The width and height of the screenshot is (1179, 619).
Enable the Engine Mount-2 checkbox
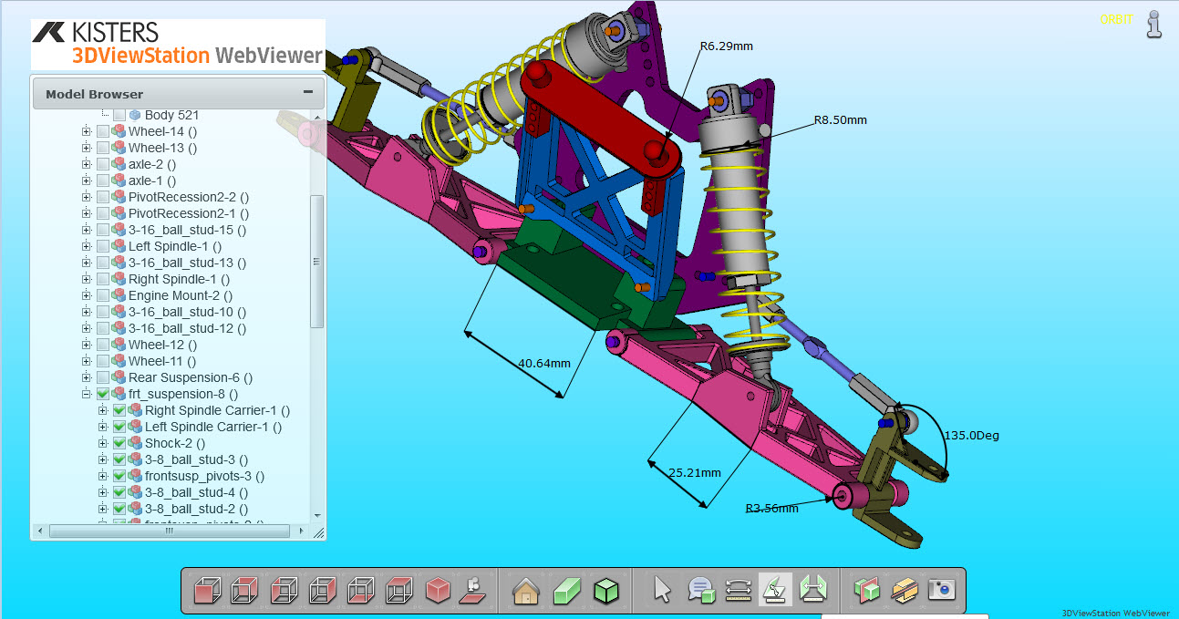click(x=102, y=295)
